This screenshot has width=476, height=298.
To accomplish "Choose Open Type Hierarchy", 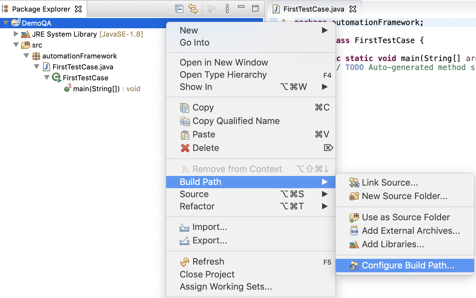I will [251, 74].
